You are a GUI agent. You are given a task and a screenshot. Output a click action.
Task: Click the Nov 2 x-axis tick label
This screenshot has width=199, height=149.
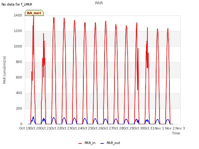[170, 128]
